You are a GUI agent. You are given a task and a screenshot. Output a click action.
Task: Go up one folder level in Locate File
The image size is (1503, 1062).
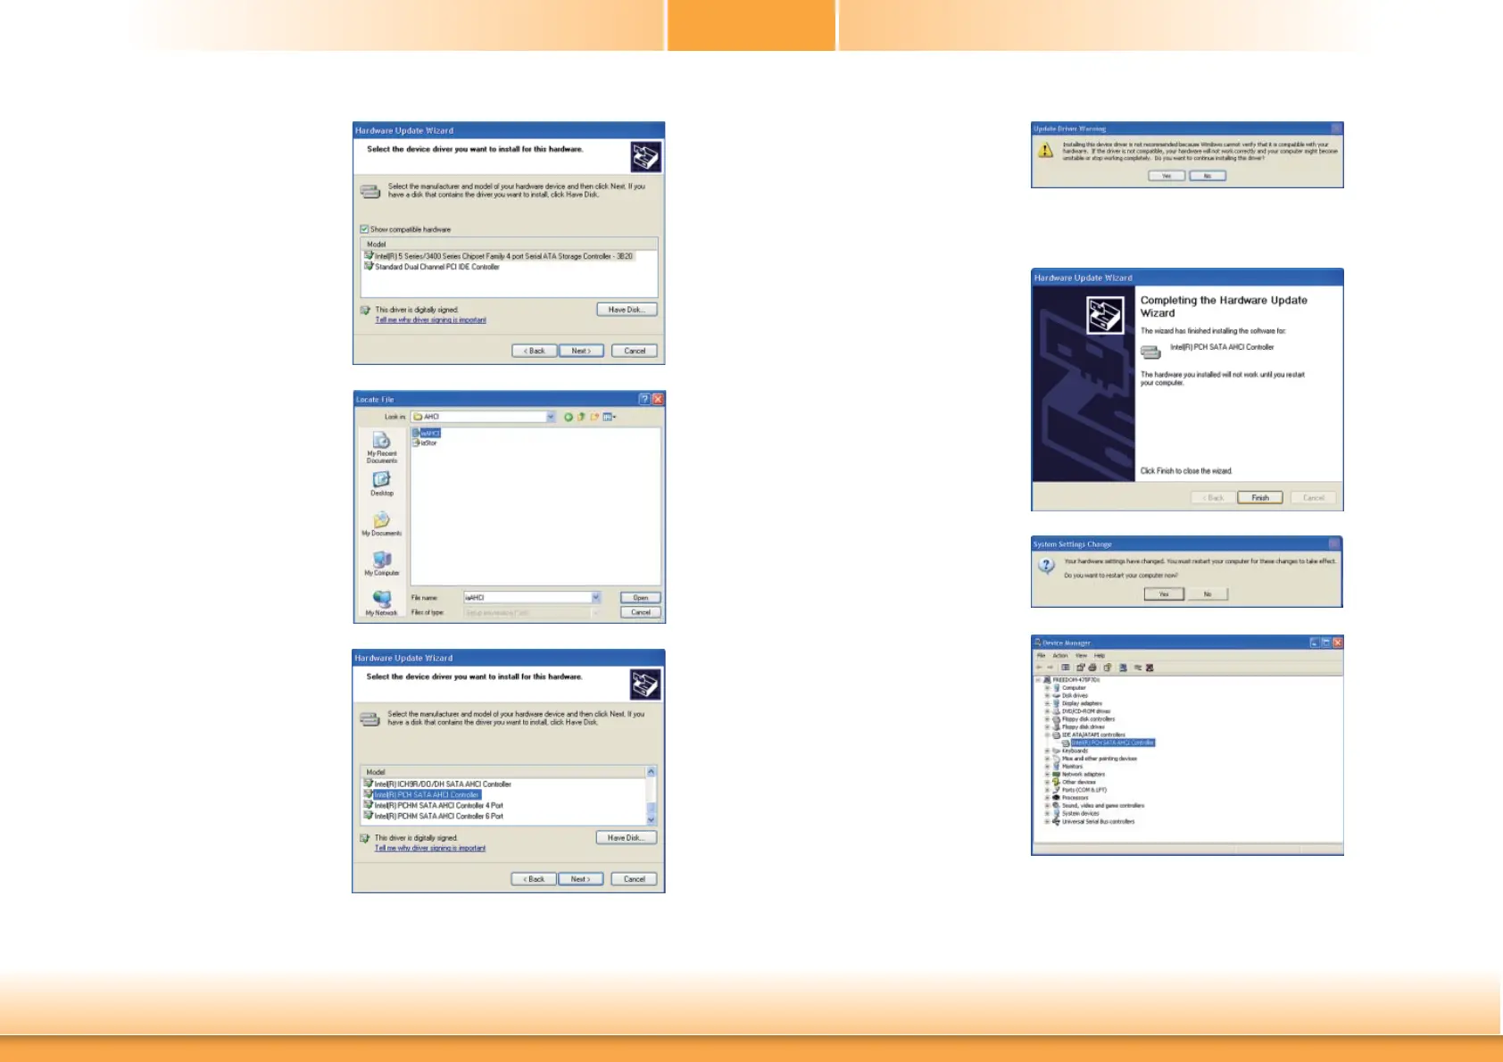pos(581,417)
